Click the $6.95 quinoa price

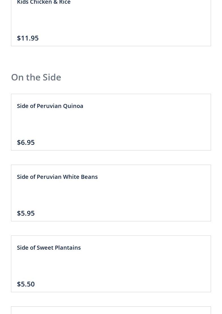26,142
